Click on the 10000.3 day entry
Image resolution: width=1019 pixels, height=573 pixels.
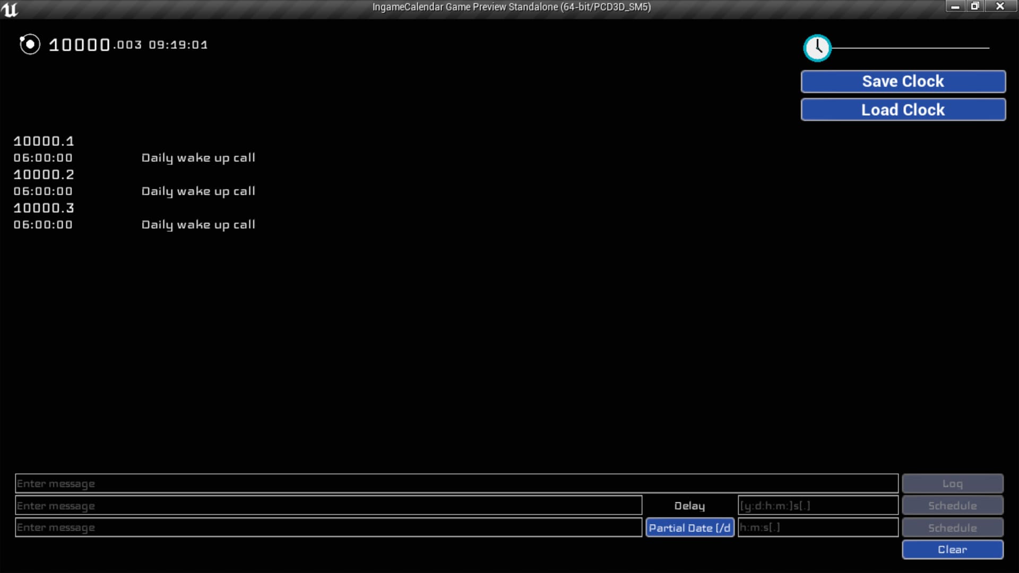44,208
